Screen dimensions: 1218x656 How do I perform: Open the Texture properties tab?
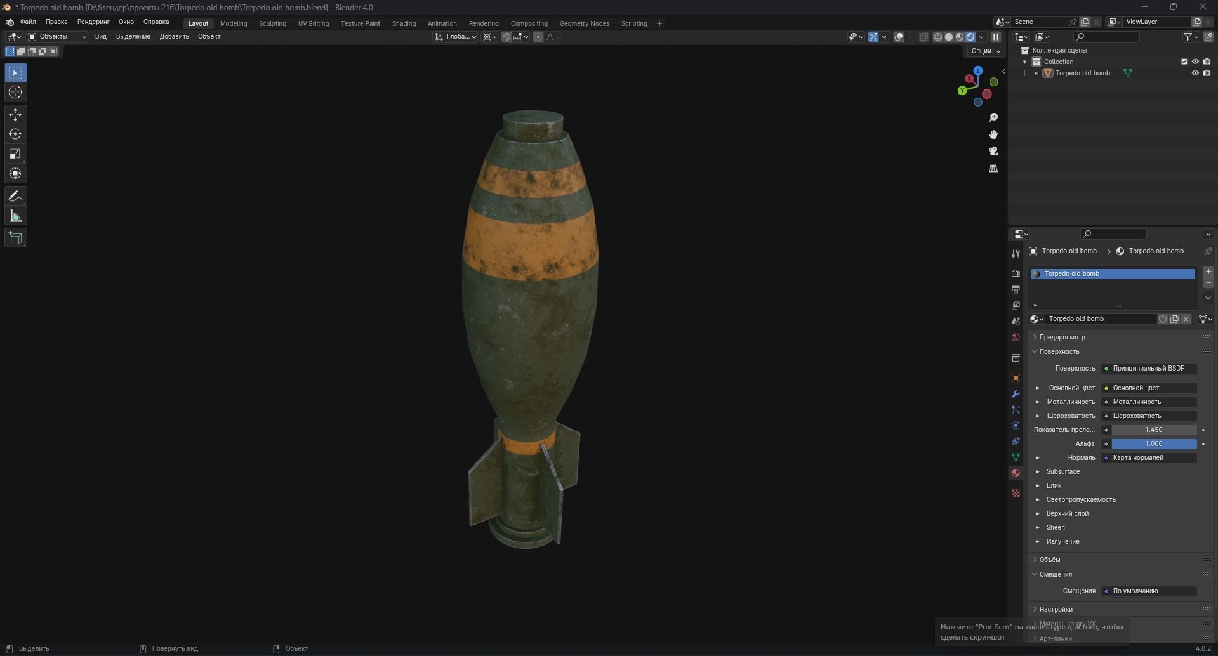click(1016, 493)
